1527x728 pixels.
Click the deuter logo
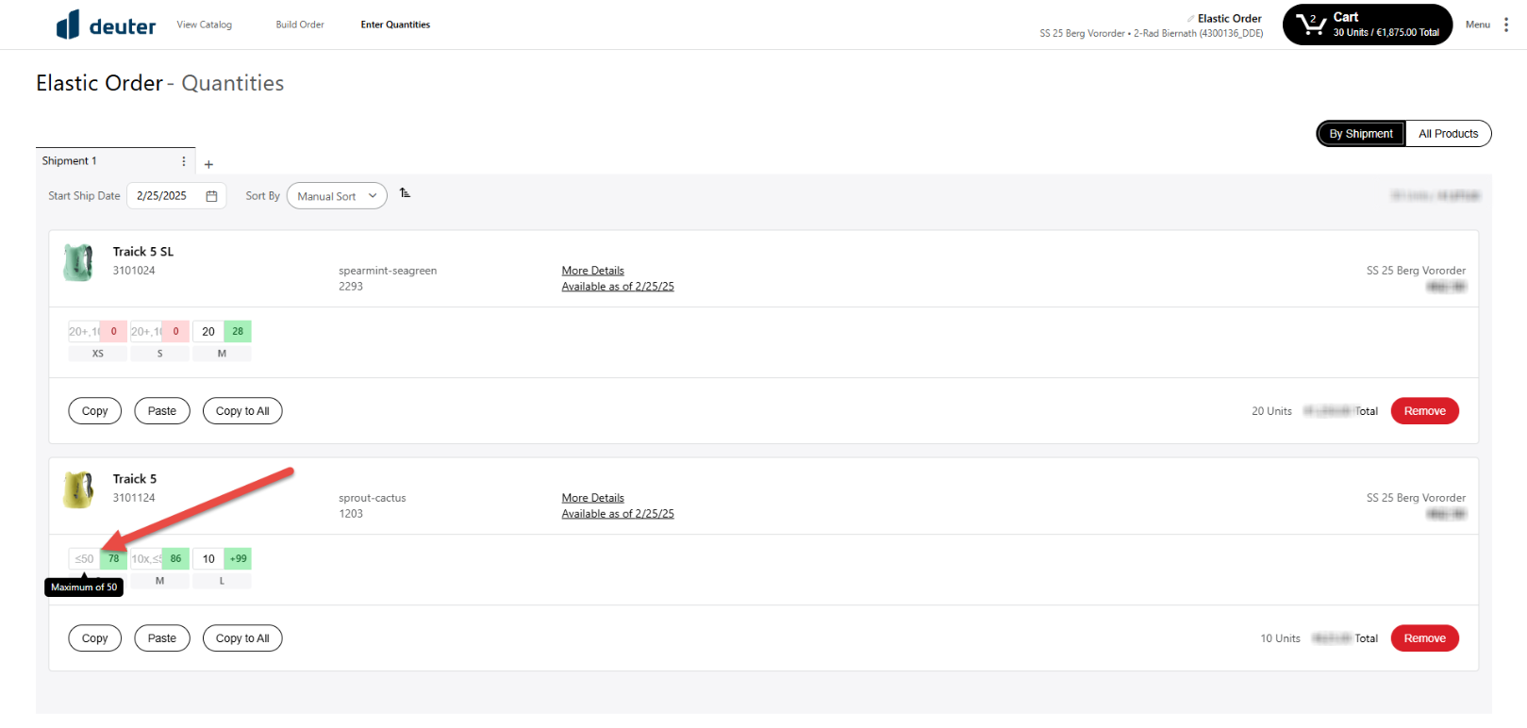click(x=106, y=25)
